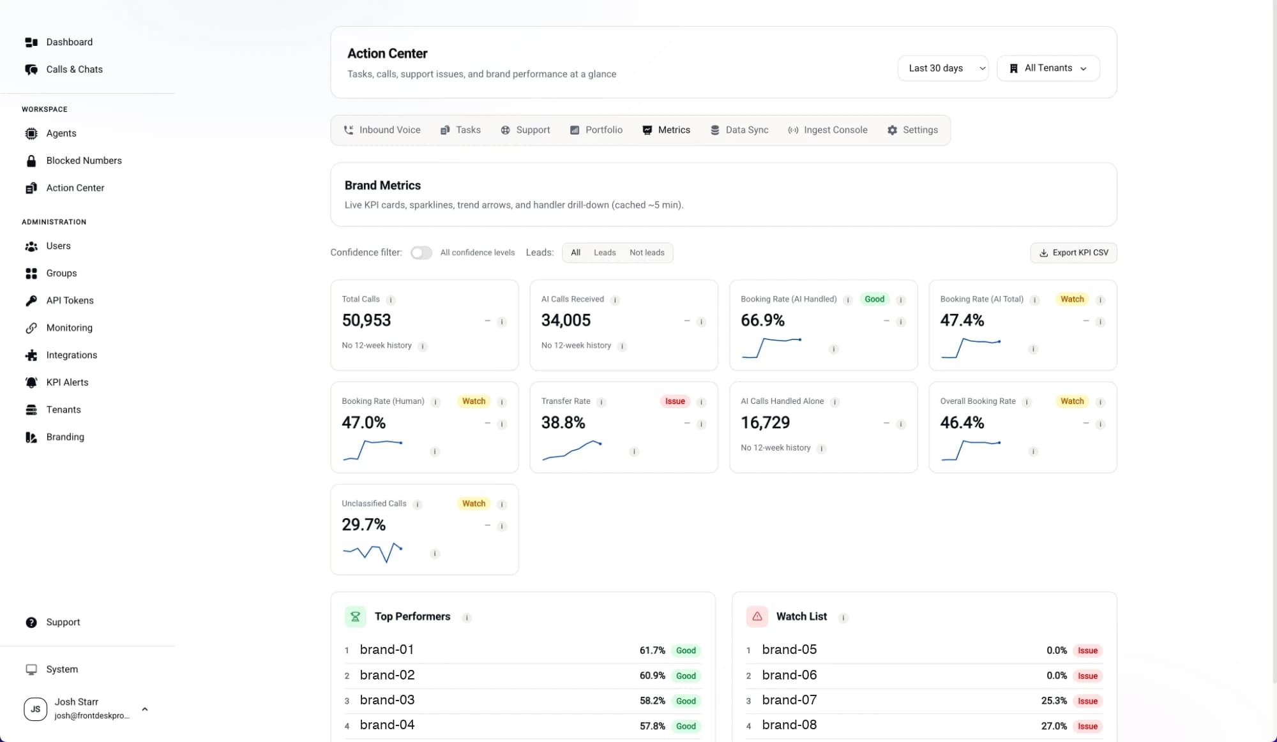
Task: Click the Top Performers hourglass icon
Action: [356, 617]
